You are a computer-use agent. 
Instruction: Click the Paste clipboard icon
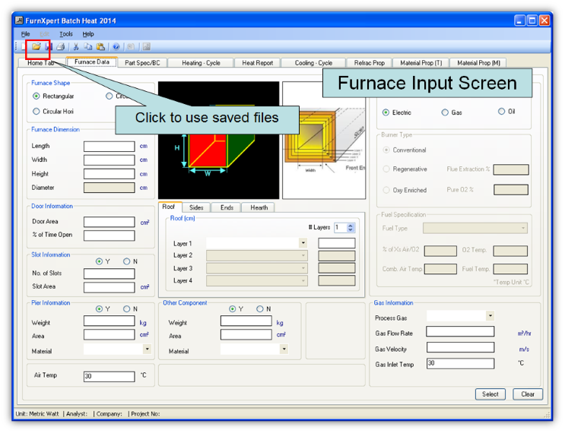pyautogui.click(x=100, y=46)
